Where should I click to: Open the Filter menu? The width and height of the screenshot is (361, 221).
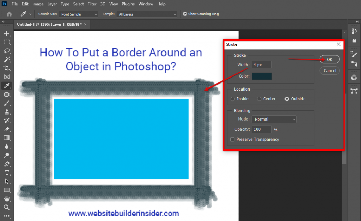(92, 4)
